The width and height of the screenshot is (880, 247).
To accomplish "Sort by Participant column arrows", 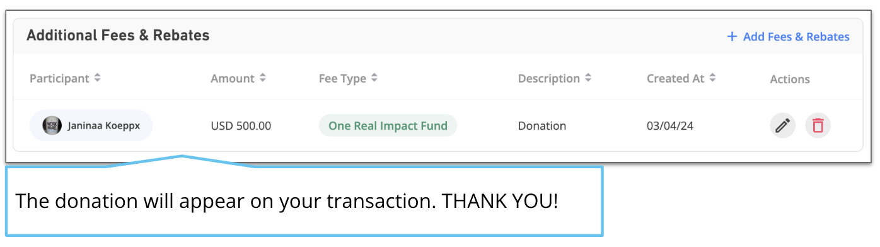I will pyautogui.click(x=97, y=78).
